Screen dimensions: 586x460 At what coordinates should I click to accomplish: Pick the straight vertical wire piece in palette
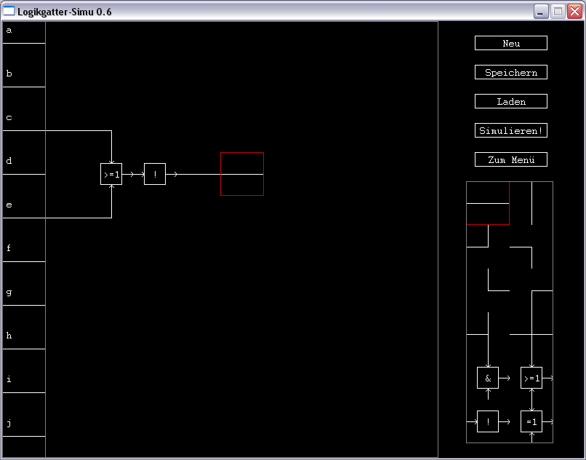coord(531,203)
